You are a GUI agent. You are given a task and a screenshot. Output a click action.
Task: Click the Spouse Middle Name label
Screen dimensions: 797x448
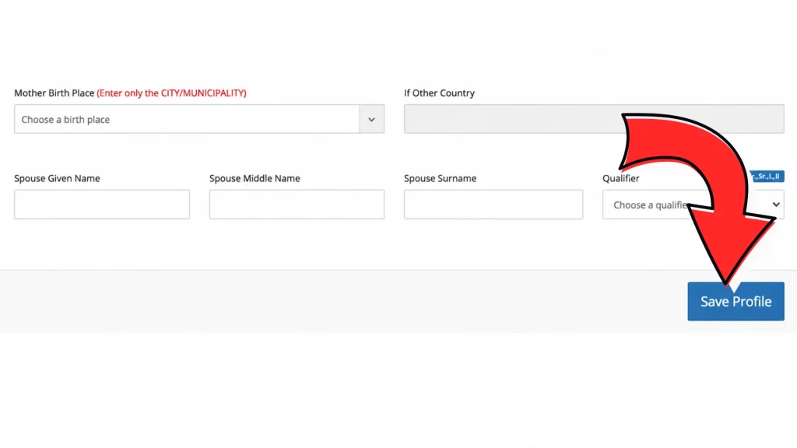[255, 178]
